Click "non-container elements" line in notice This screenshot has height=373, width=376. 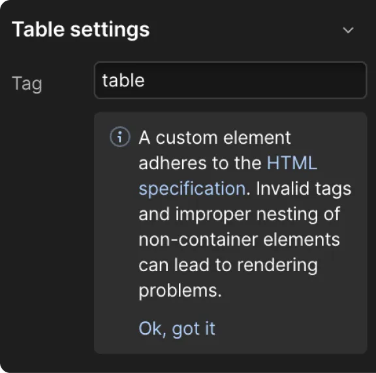click(x=239, y=239)
